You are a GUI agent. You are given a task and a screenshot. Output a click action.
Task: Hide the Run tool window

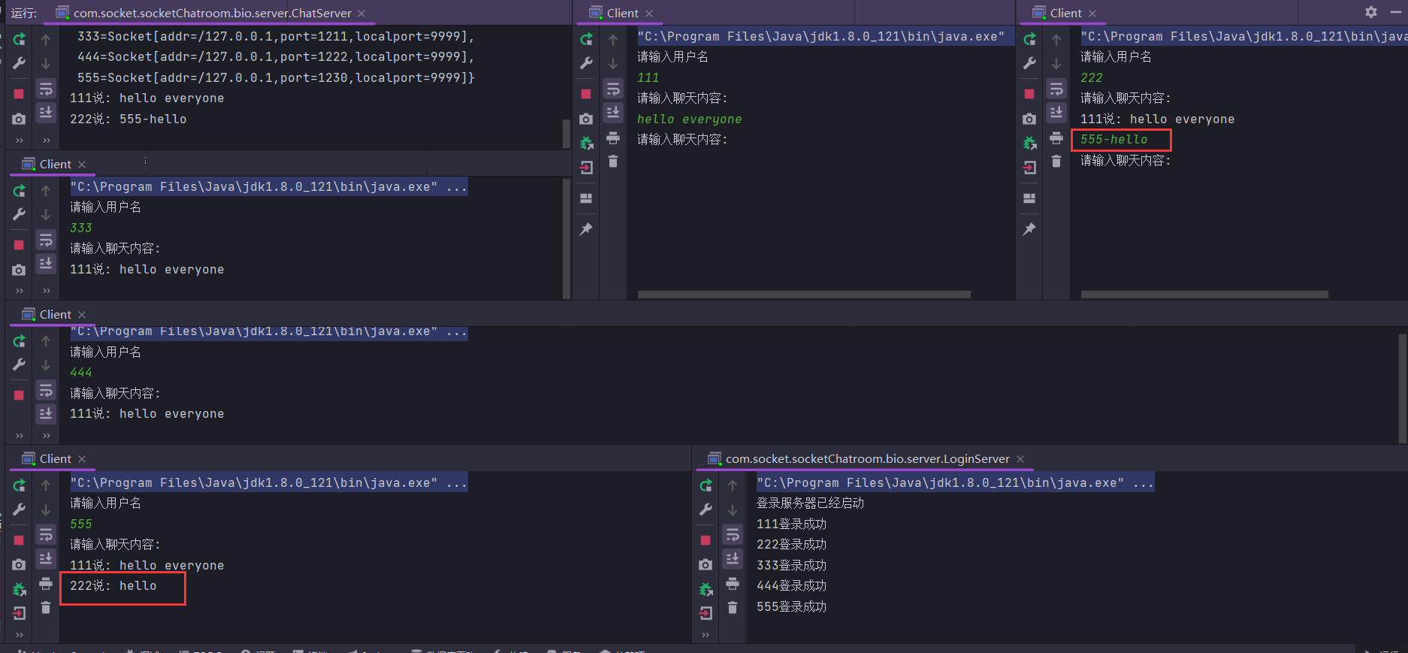click(x=1396, y=12)
